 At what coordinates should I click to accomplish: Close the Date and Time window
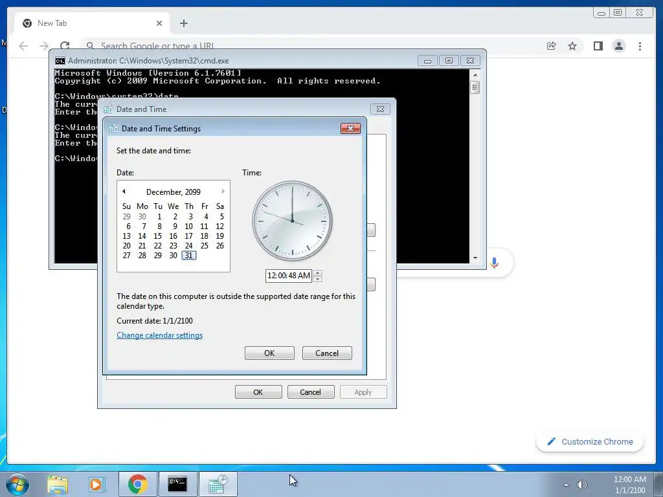coord(380,109)
